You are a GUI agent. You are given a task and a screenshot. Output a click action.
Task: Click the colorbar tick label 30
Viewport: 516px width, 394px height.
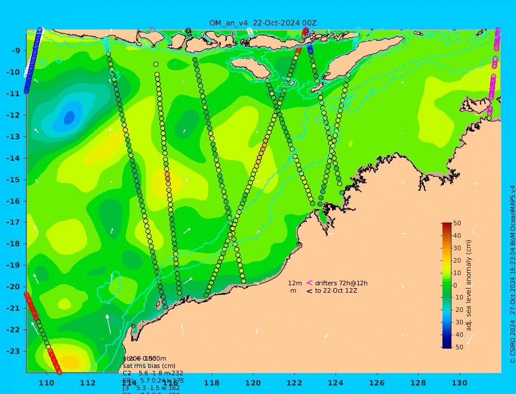point(457,248)
